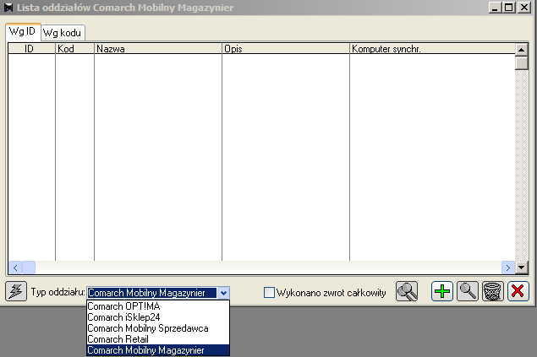This screenshot has width=537, height=357.
Task: Open branch details with single magnifier icon
Action: tap(468, 291)
